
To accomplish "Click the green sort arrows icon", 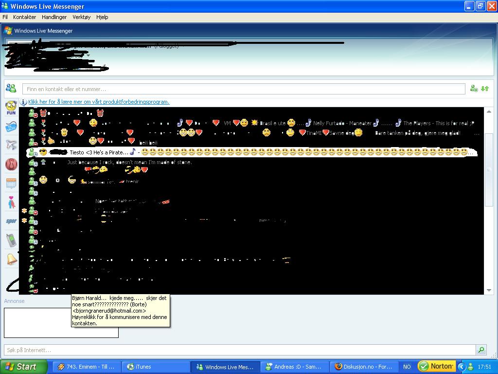I will pos(485,89).
